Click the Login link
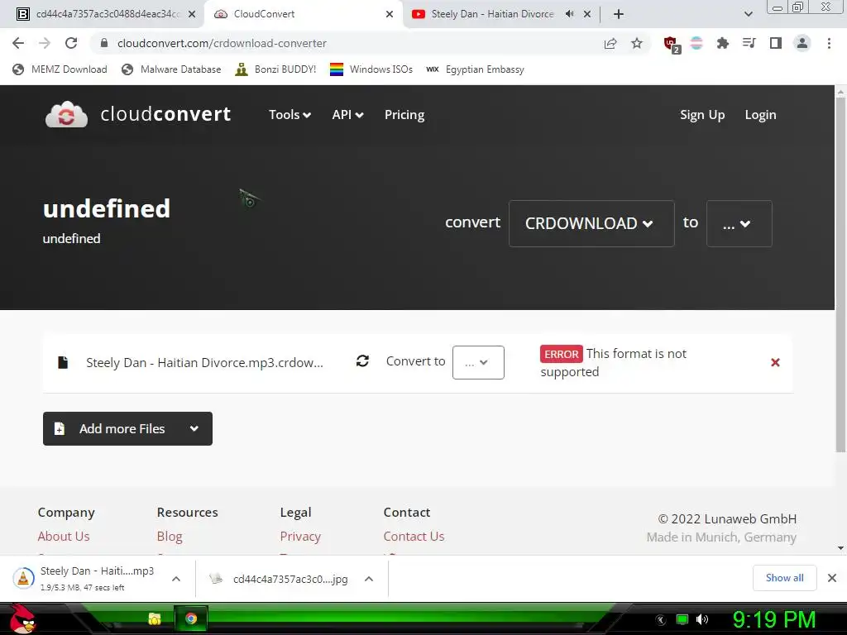The width and height of the screenshot is (847, 635). (761, 114)
